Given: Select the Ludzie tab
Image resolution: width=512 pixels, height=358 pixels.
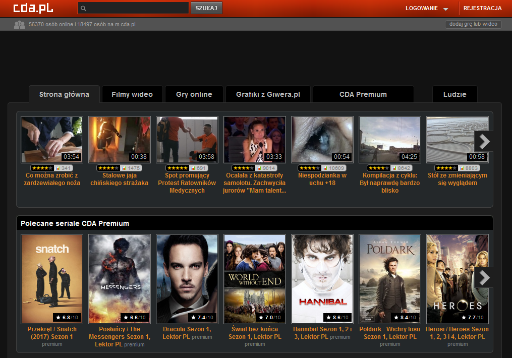Looking at the screenshot, I should pos(454,94).
